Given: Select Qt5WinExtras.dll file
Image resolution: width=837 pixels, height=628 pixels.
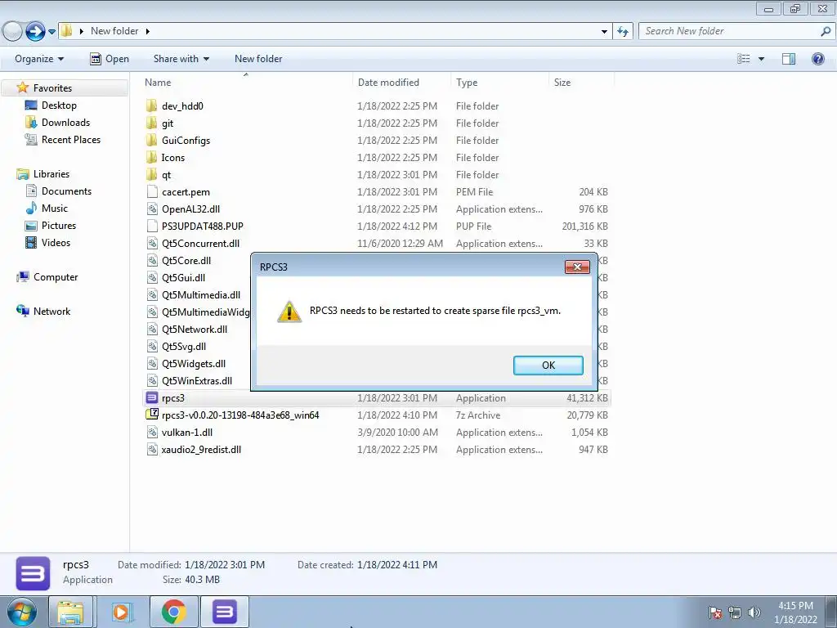Looking at the screenshot, I should pyautogui.click(x=197, y=381).
